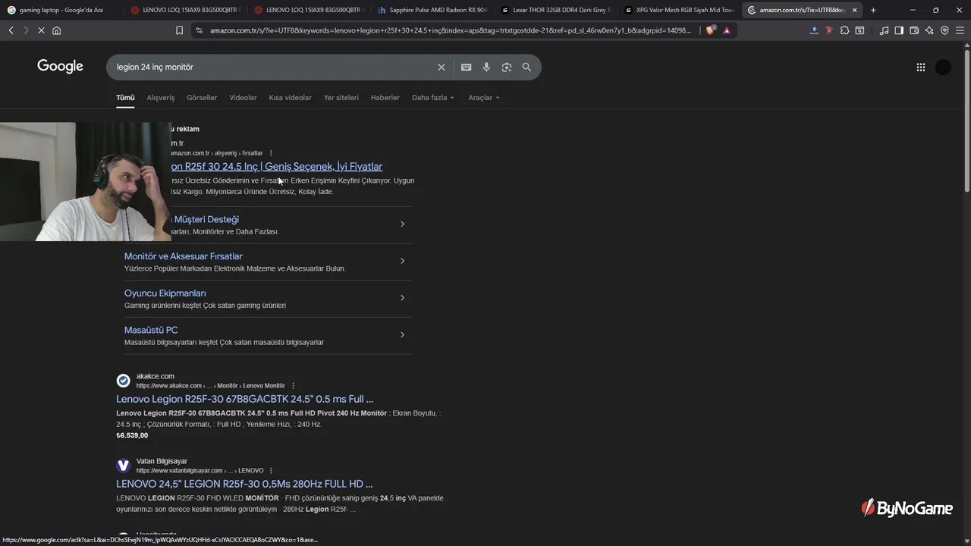The height and width of the screenshot is (546, 971).
Task: Stop loading the page
Action: [41, 30]
